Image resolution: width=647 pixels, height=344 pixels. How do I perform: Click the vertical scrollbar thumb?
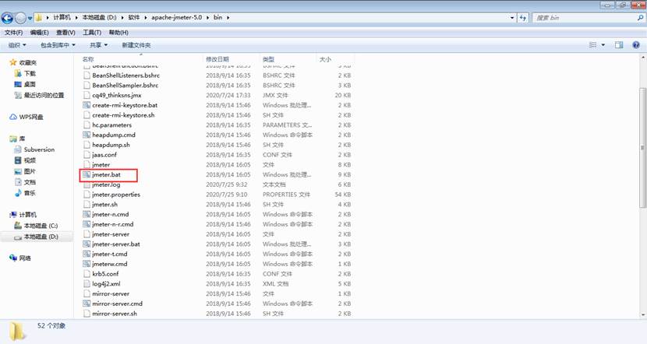pos(642,148)
